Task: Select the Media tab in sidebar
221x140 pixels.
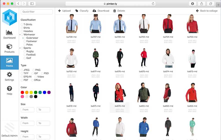Action: (9, 62)
